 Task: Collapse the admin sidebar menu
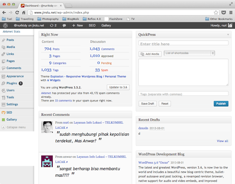[14, 127]
